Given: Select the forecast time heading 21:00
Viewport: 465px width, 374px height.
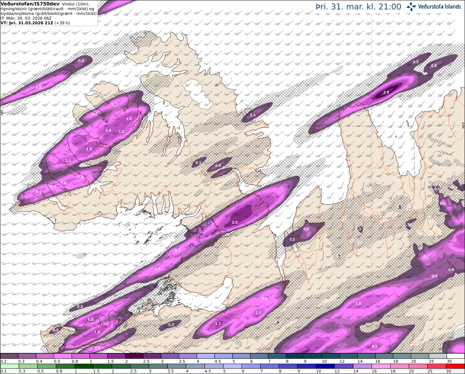Looking at the screenshot, I should click(389, 7).
